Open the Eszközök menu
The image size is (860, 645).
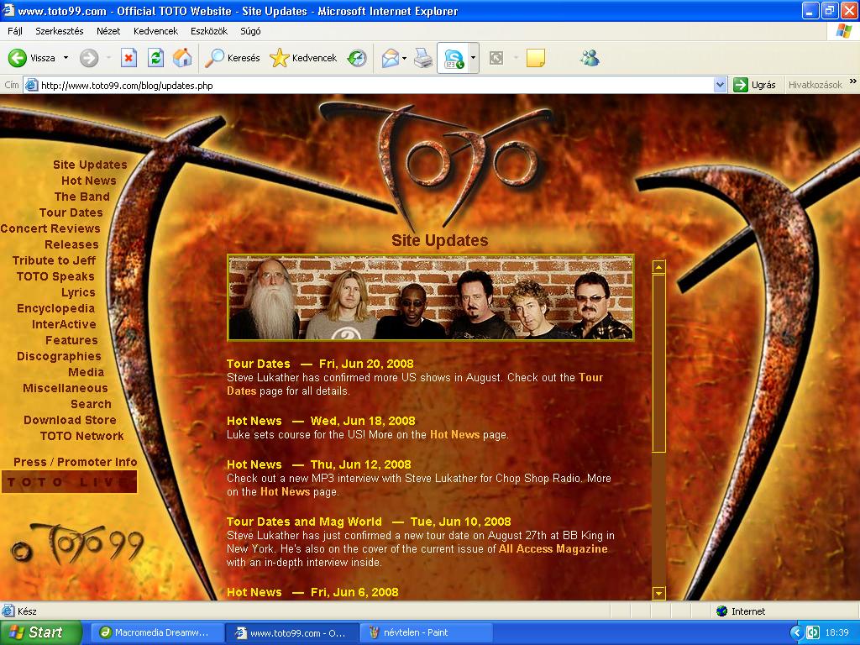[x=209, y=31]
